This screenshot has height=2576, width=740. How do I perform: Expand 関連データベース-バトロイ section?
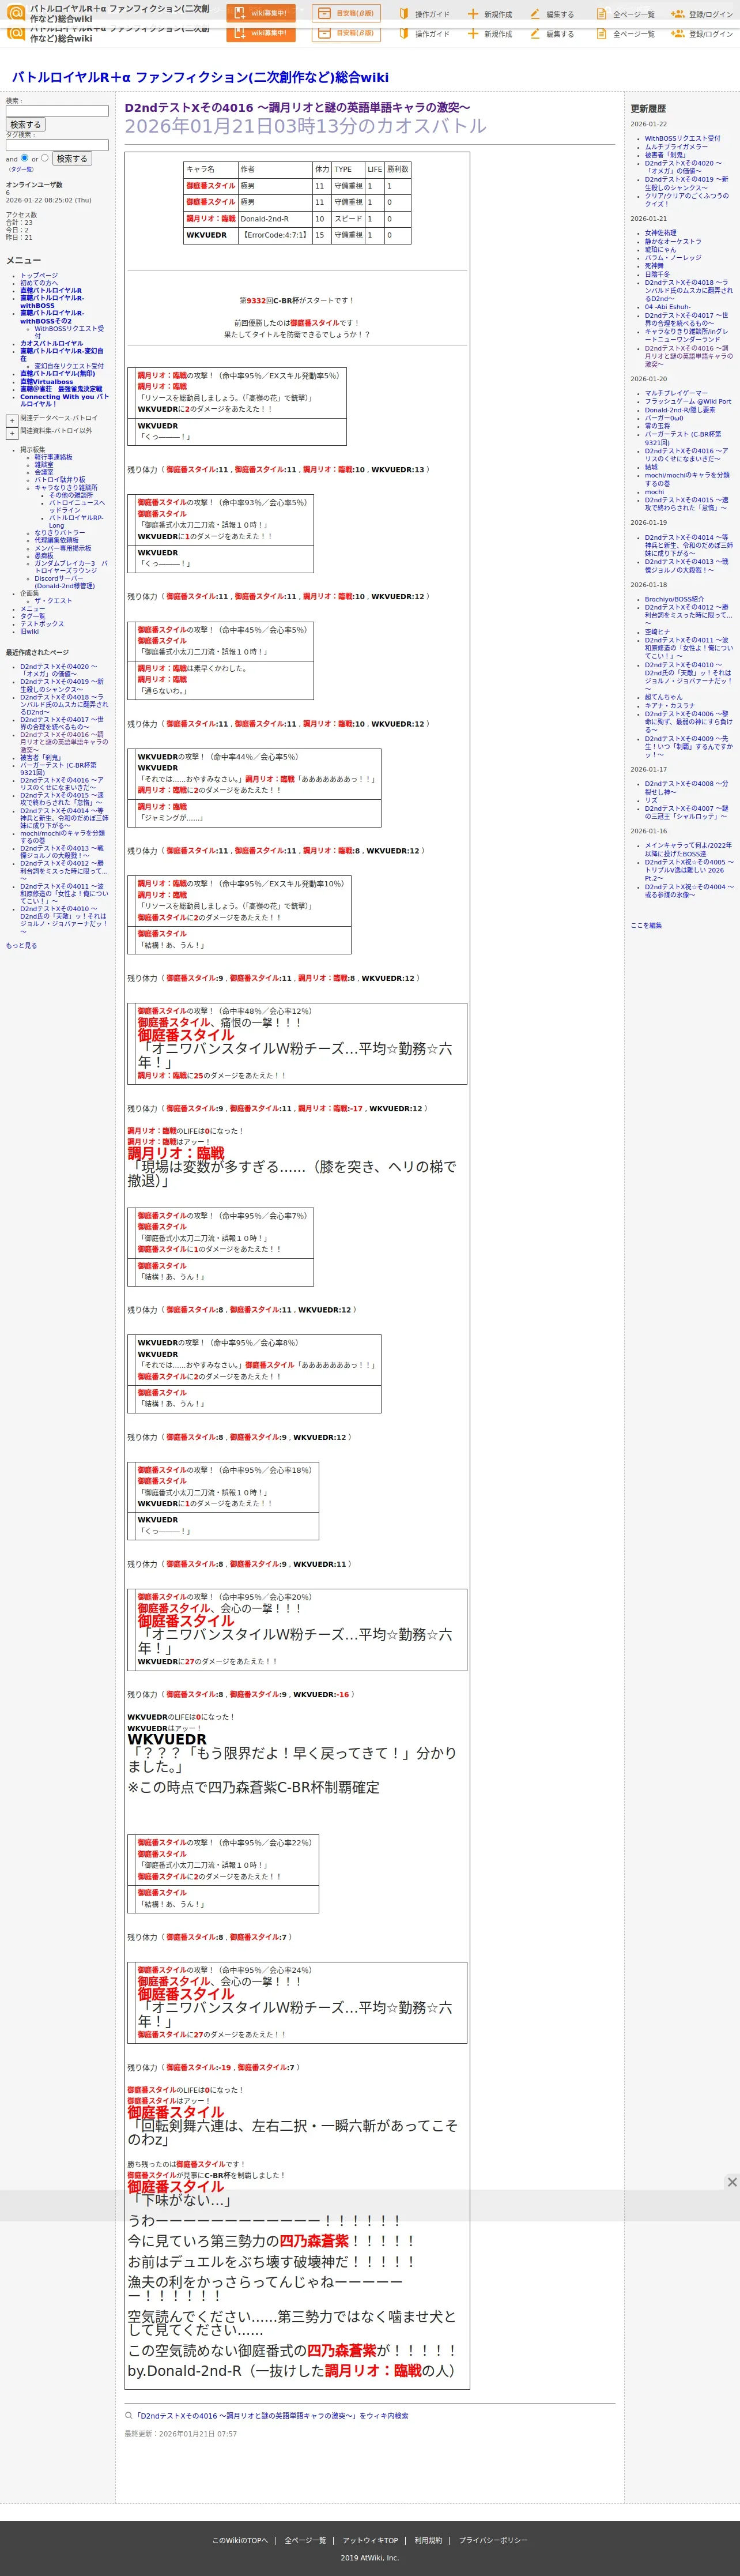[x=12, y=420]
